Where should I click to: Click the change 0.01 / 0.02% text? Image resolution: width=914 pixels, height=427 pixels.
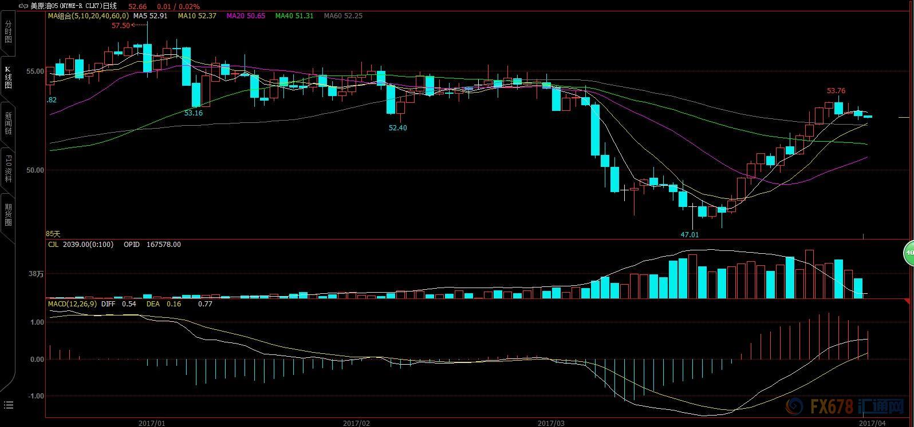pos(179,7)
